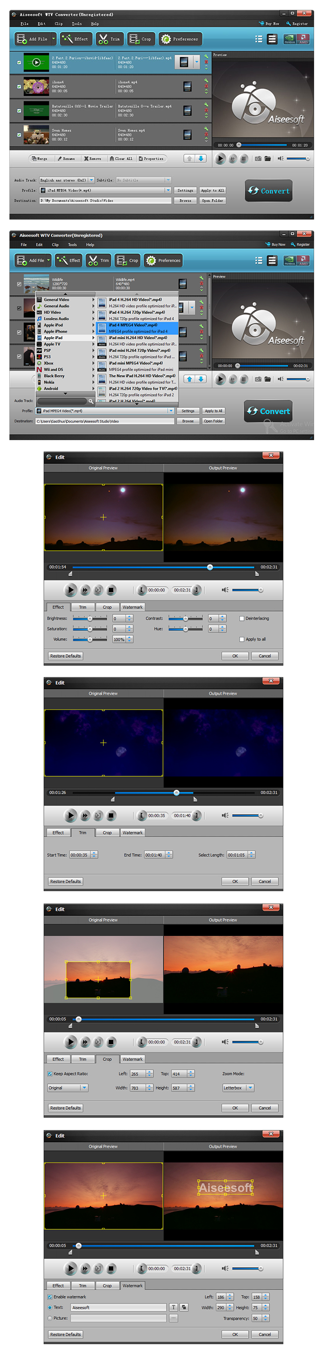The height and width of the screenshot is (1366, 325).
Task: Open the Original aspect ratio dropdown
Action: [x=68, y=1088]
